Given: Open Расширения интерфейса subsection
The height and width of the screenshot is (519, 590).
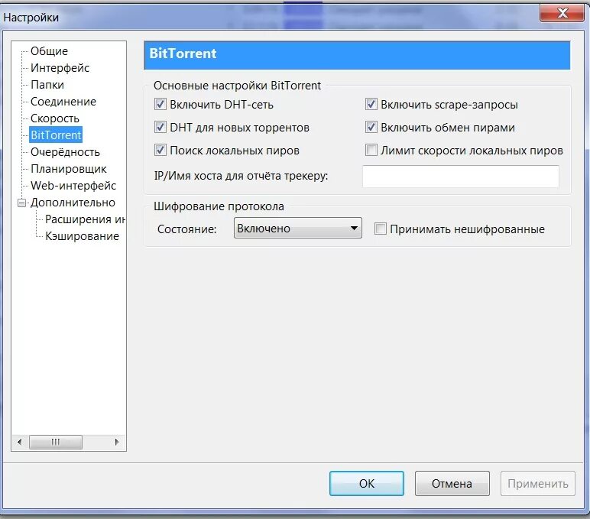Looking at the screenshot, I should 85,219.
